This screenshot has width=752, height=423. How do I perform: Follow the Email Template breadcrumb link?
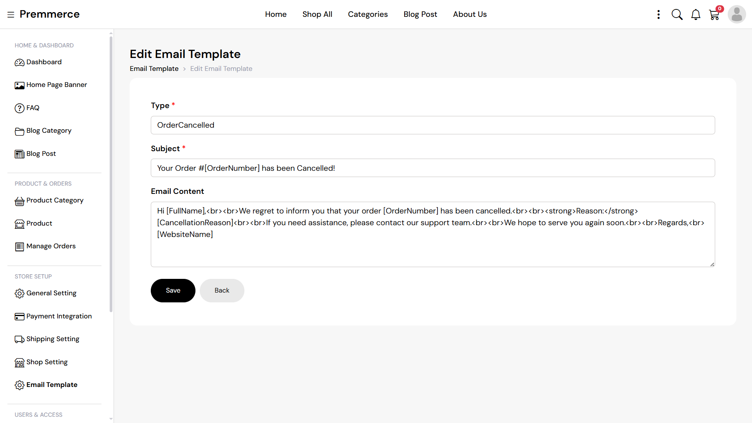coord(154,69)
